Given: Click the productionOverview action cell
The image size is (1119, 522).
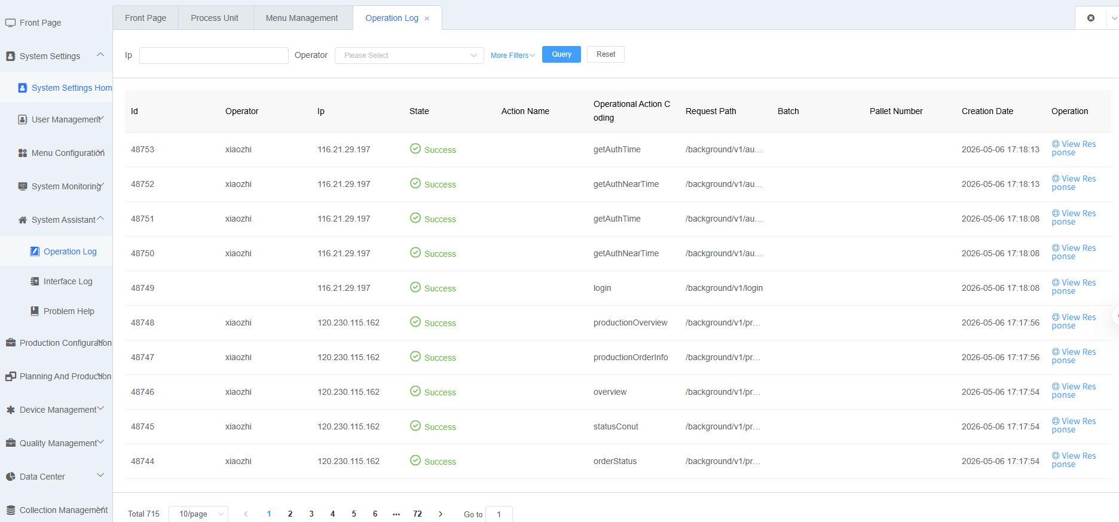Looking at the screenshot, I should (x=630, y=323).
